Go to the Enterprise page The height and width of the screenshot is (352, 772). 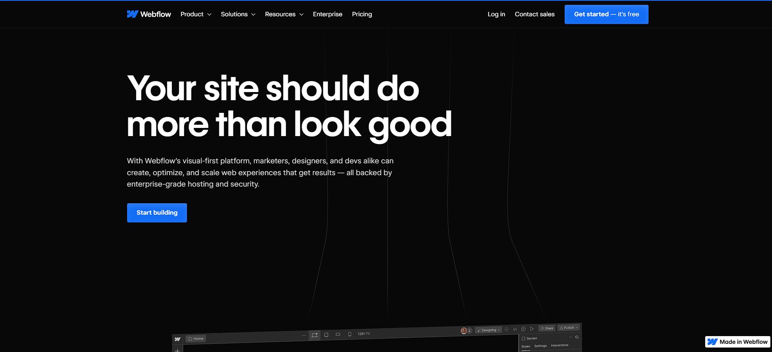328,14
